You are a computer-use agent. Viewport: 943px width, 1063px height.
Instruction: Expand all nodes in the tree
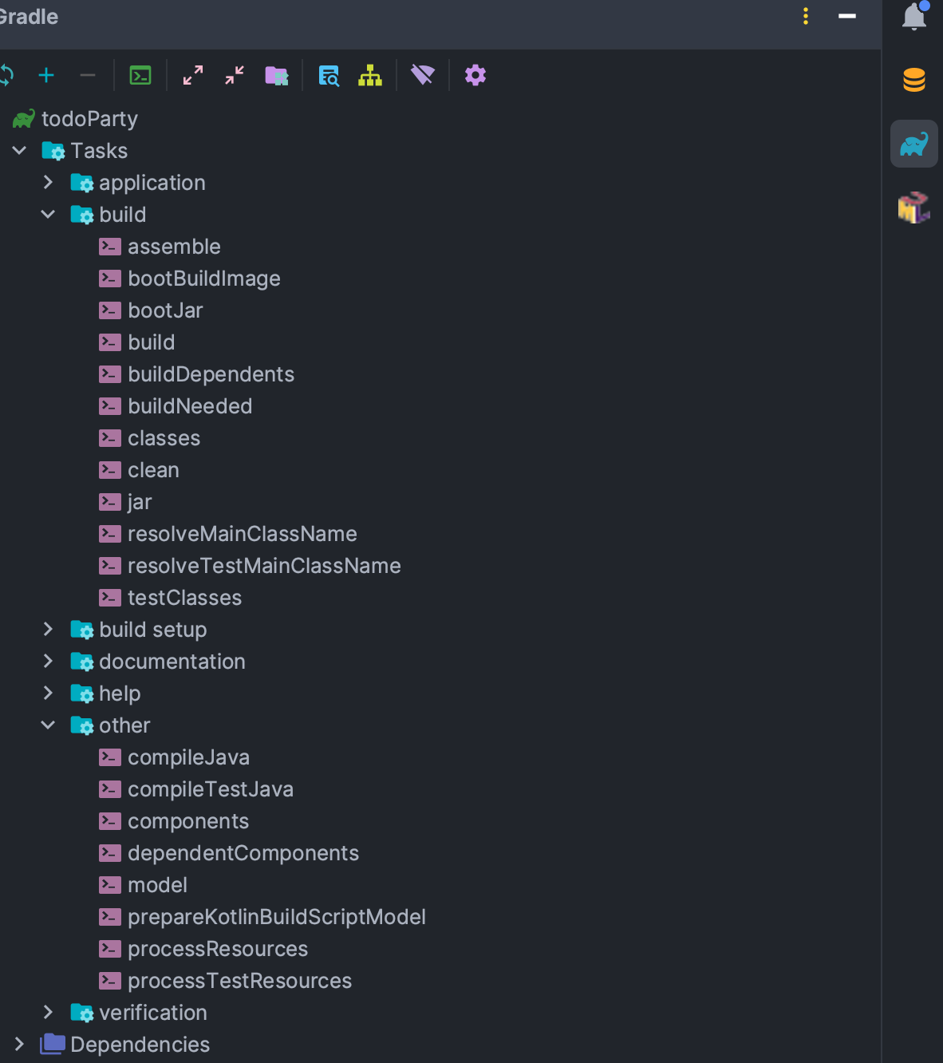193,76
